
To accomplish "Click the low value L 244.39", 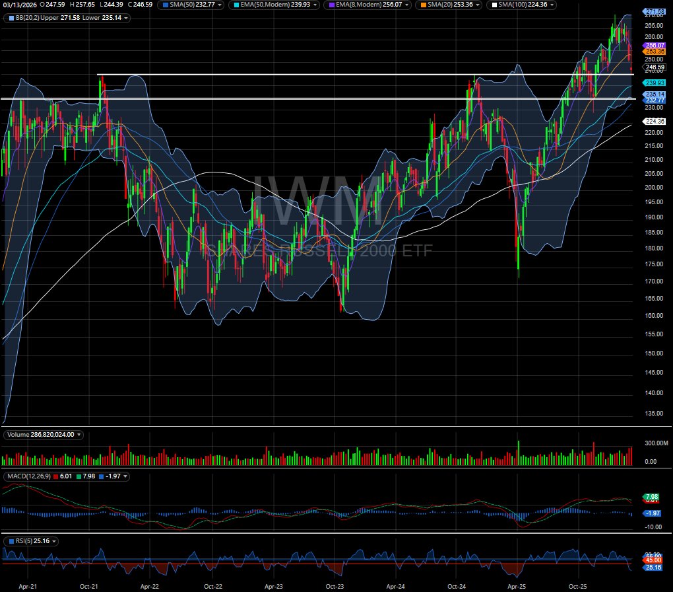I will [111, 5].
